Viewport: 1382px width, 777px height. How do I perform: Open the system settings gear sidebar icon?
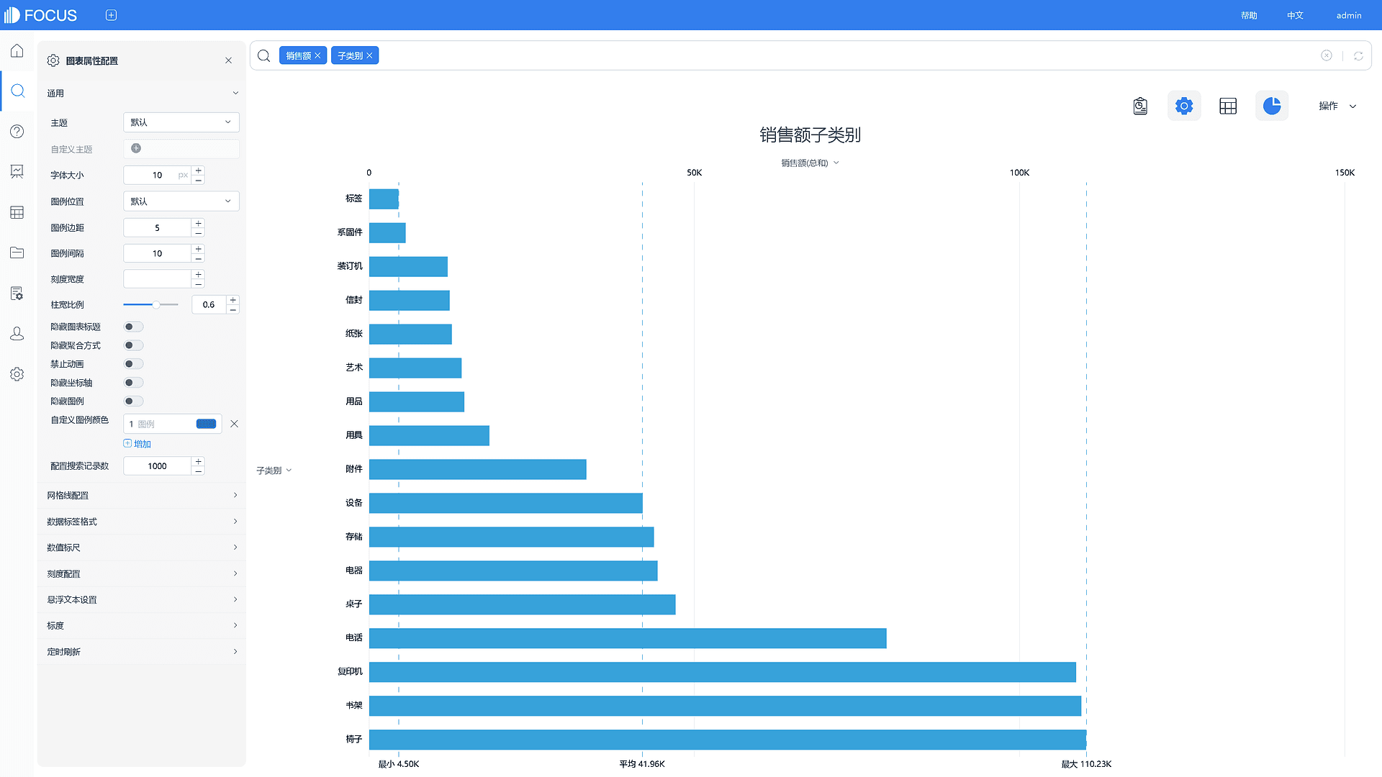pyautogui.click(x=17, y=374)
